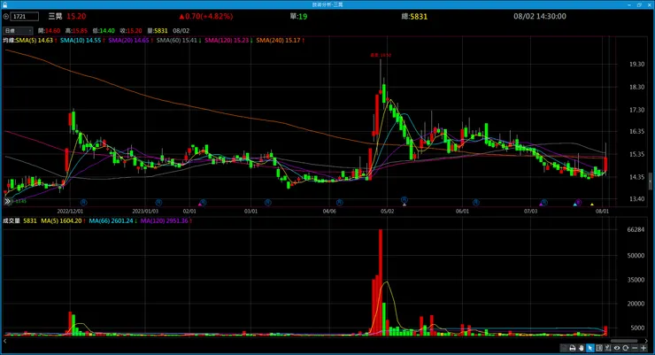The width and height of the screenshot is (655, 355).
Task: Click the MA(66) 2601.24 volume label
Action: (x=112, y=220)
